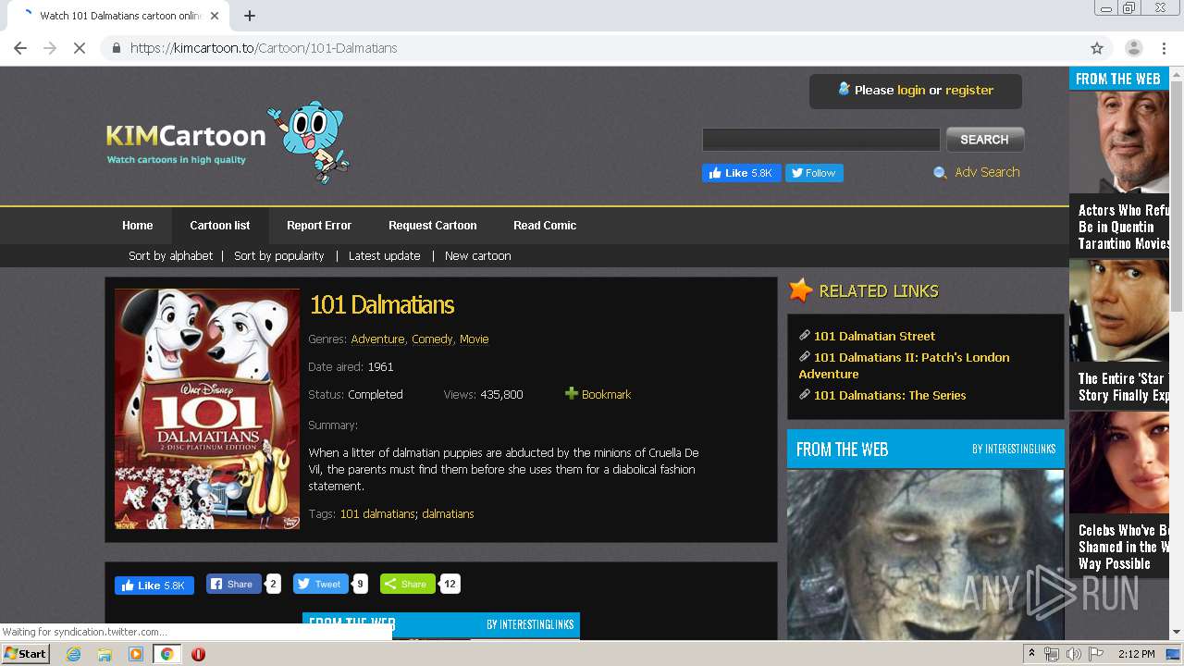Click the Related Links star icon
Screen dimensions: 1184x666
point(800,290)
